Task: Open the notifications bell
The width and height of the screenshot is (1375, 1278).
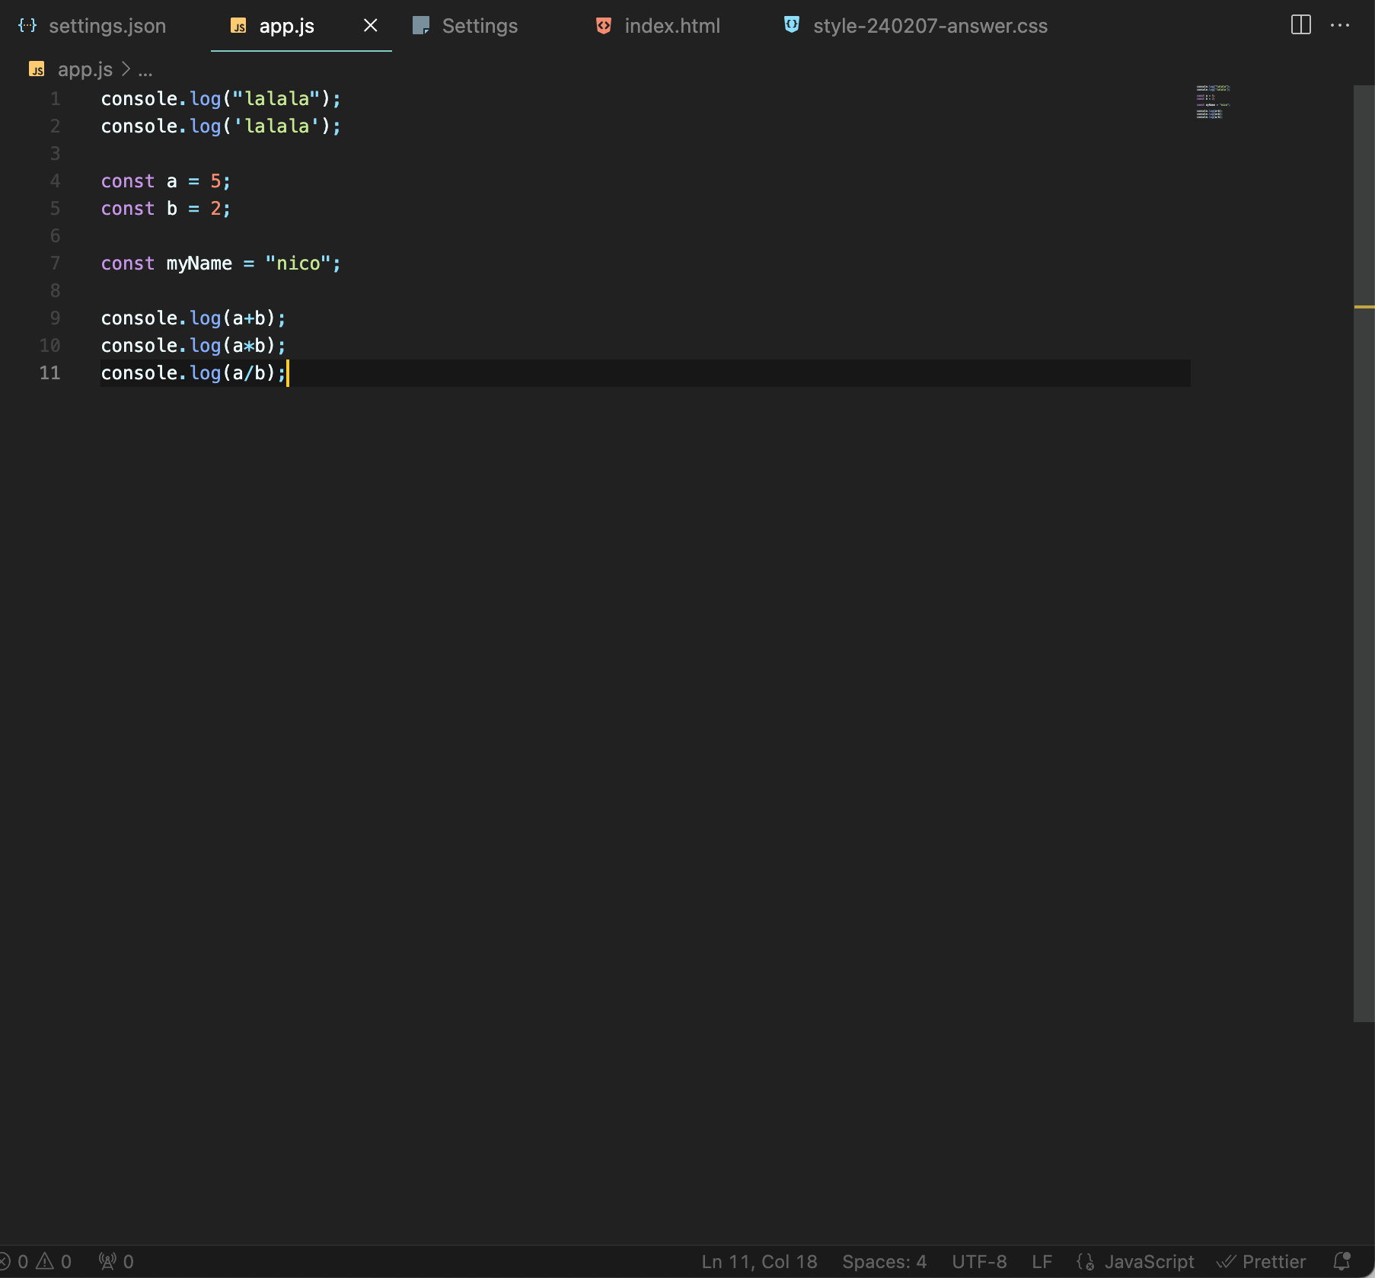Action: (1343, 1261)
